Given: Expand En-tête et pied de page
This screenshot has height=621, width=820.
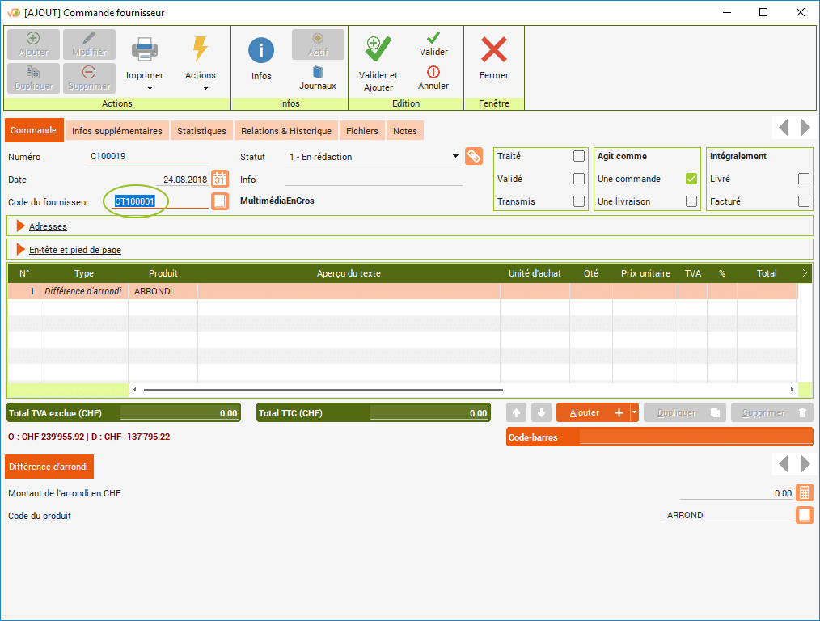Looking at the screenshot, I should tap(74, 250).
